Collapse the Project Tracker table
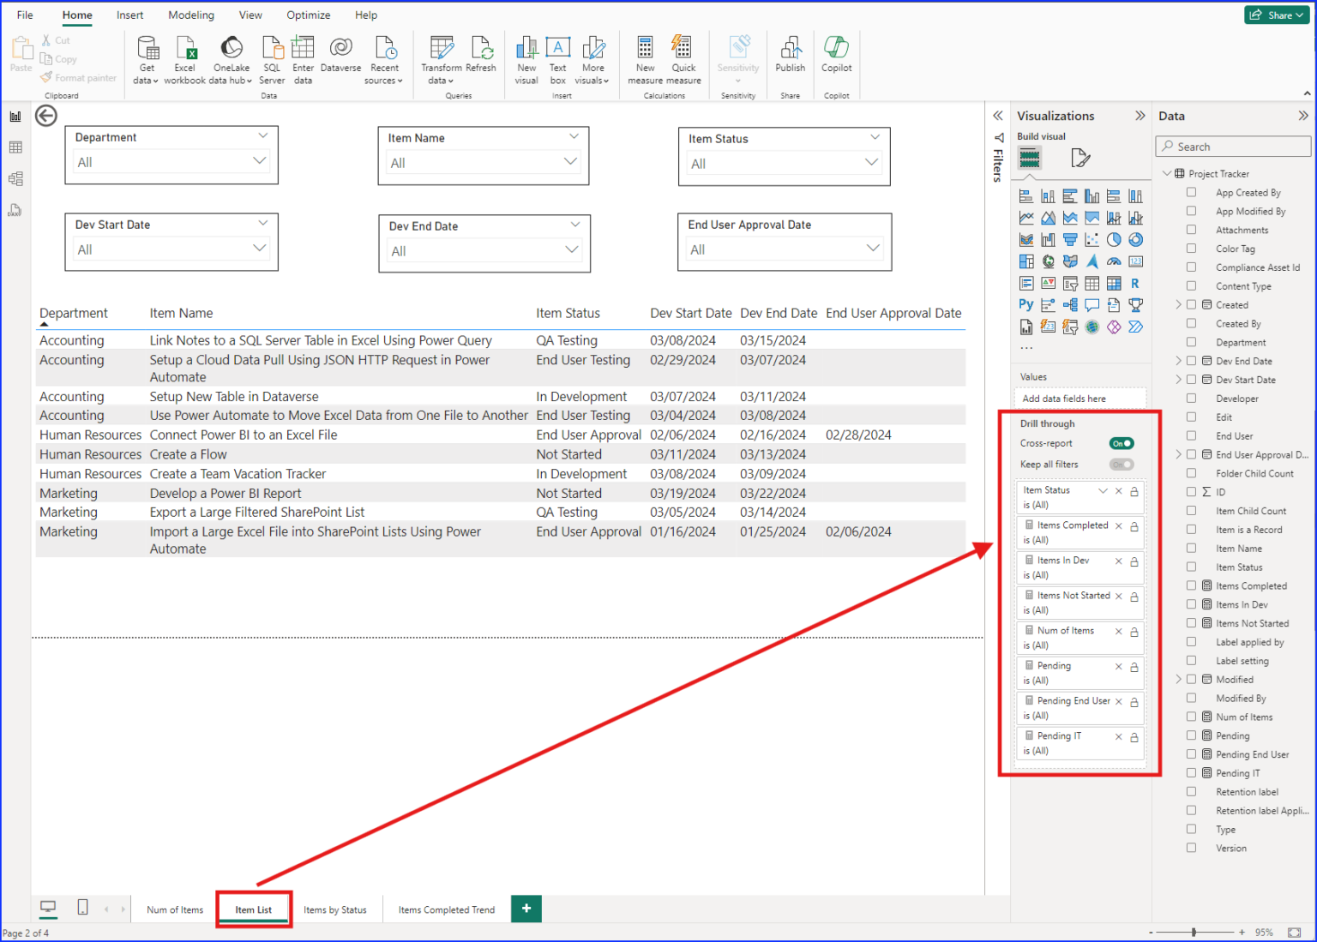 [x=1167, y=173]
